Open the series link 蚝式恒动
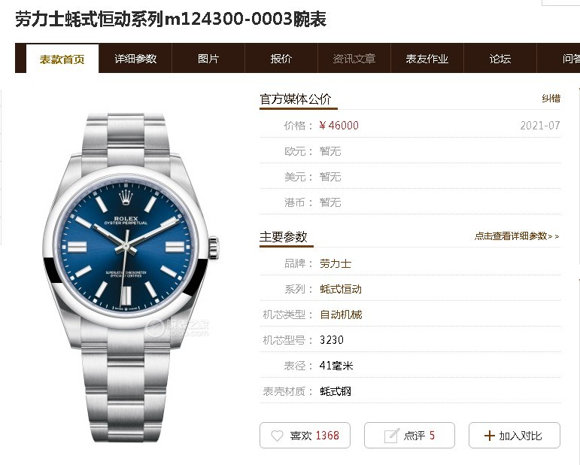 tap(341, 289)
